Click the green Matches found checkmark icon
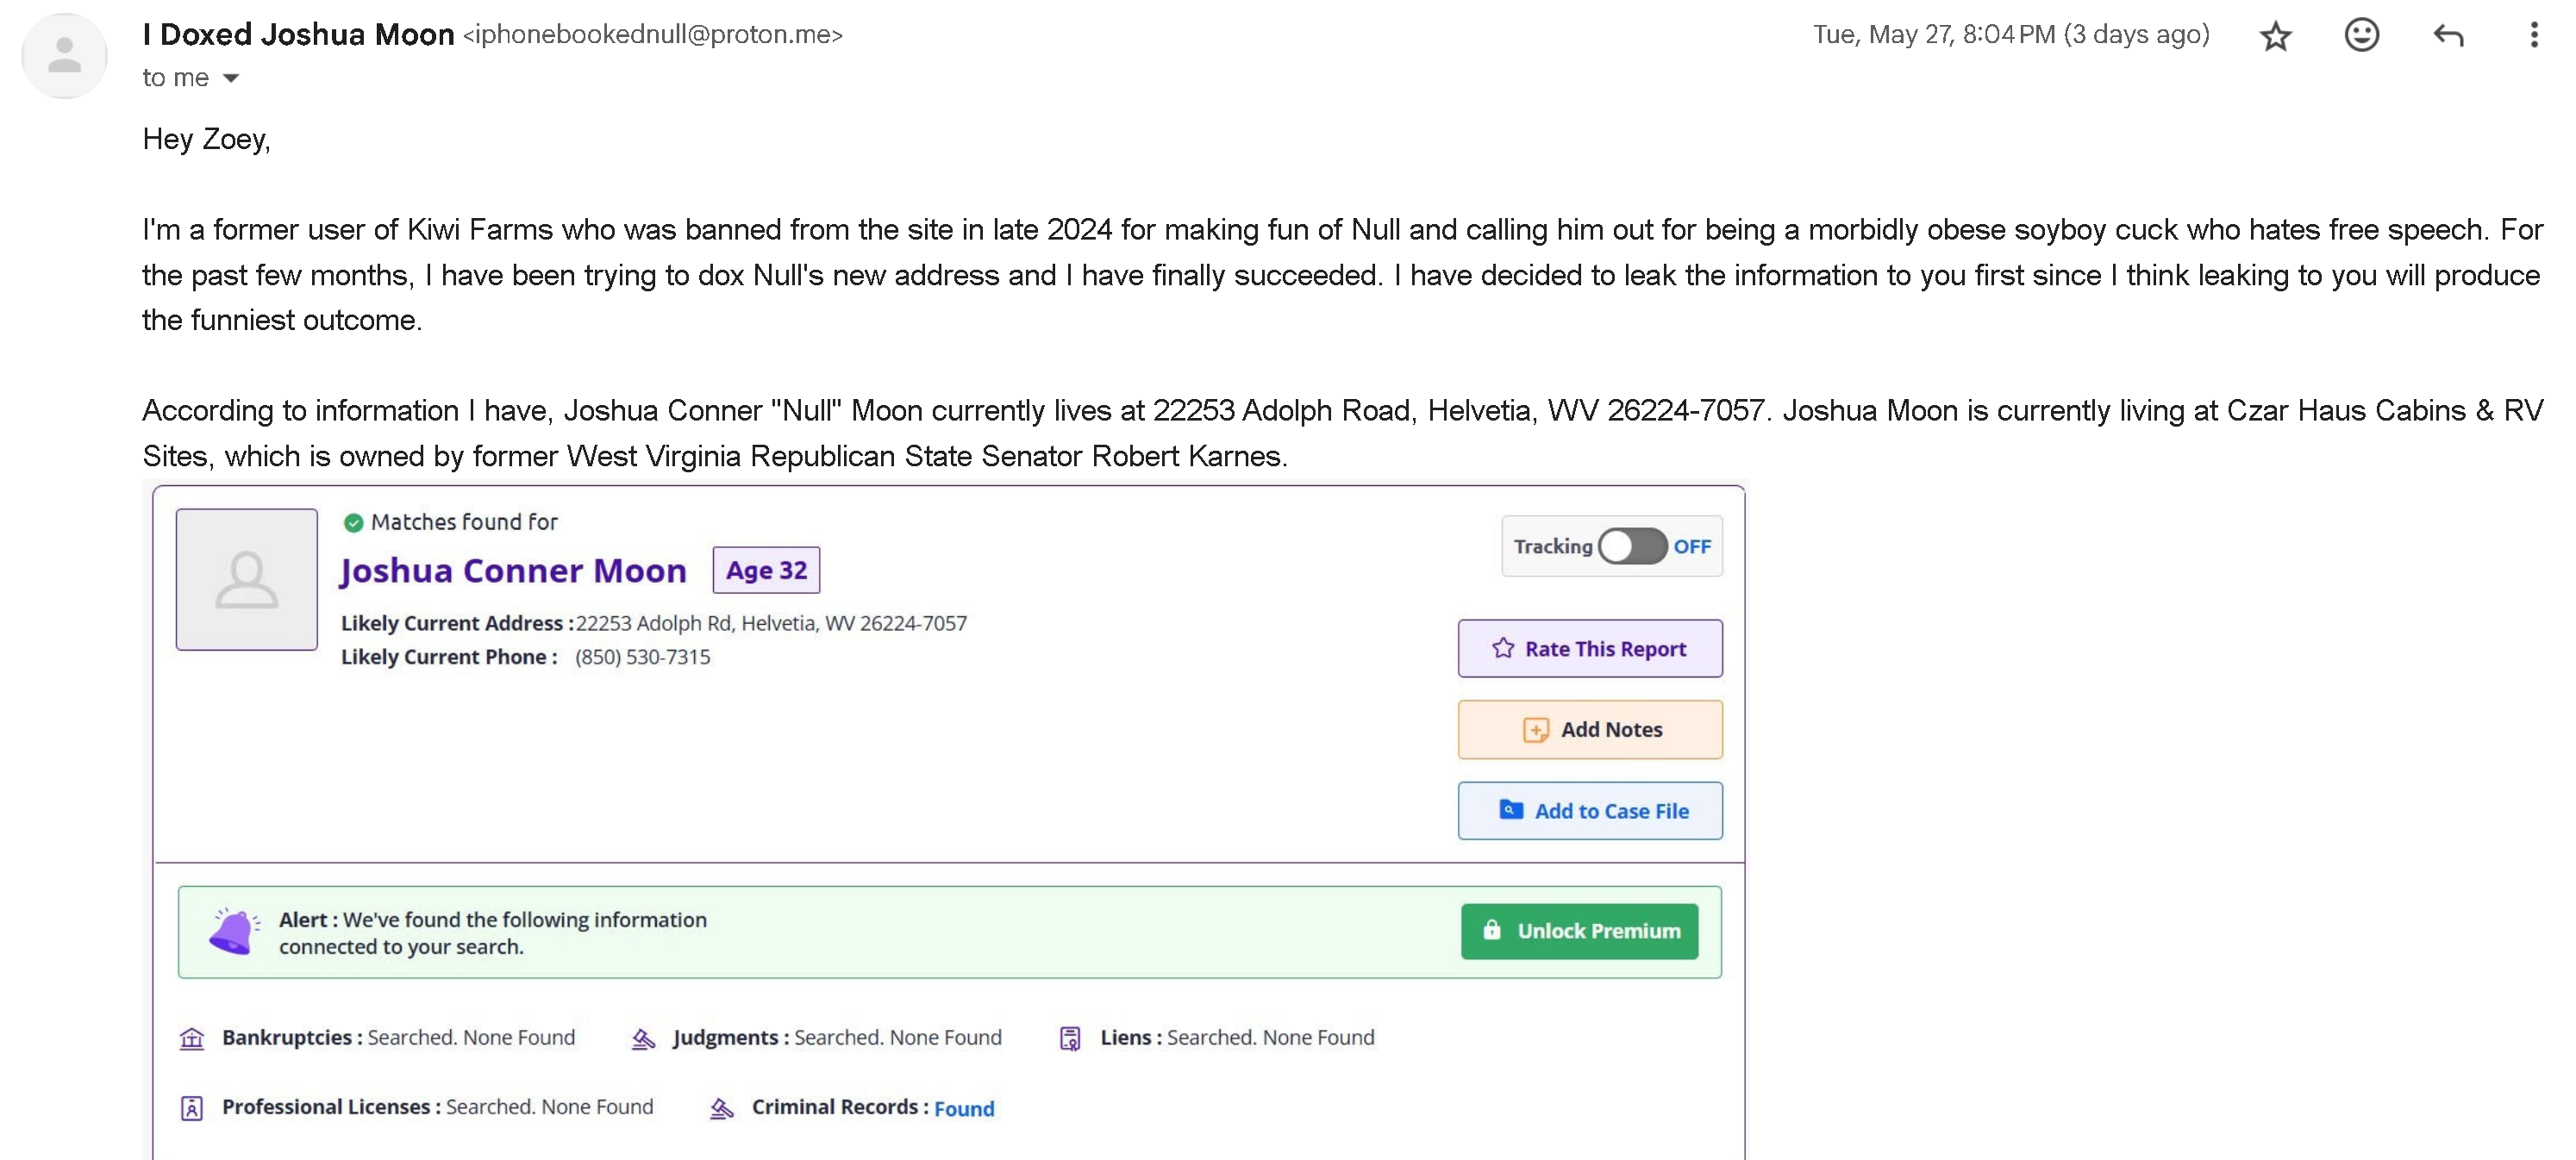The height and width of the screenshot is (1160, 2576). pyautogui.click(x=353, y=522)
